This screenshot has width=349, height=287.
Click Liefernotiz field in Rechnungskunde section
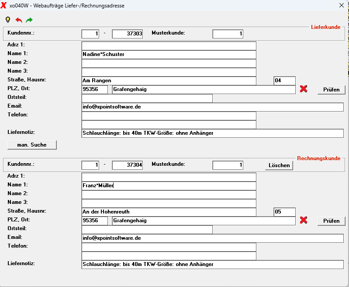click(x=213, y=265)
